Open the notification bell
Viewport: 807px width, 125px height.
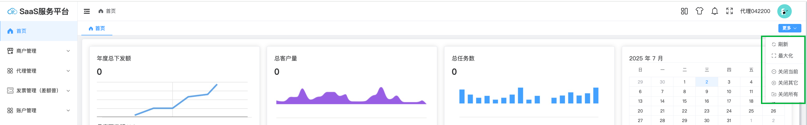pyautogui.click(x=715, y=11)
